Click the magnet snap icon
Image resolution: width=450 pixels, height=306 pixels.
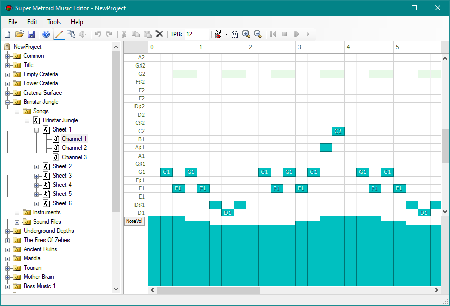pos(218,34)
